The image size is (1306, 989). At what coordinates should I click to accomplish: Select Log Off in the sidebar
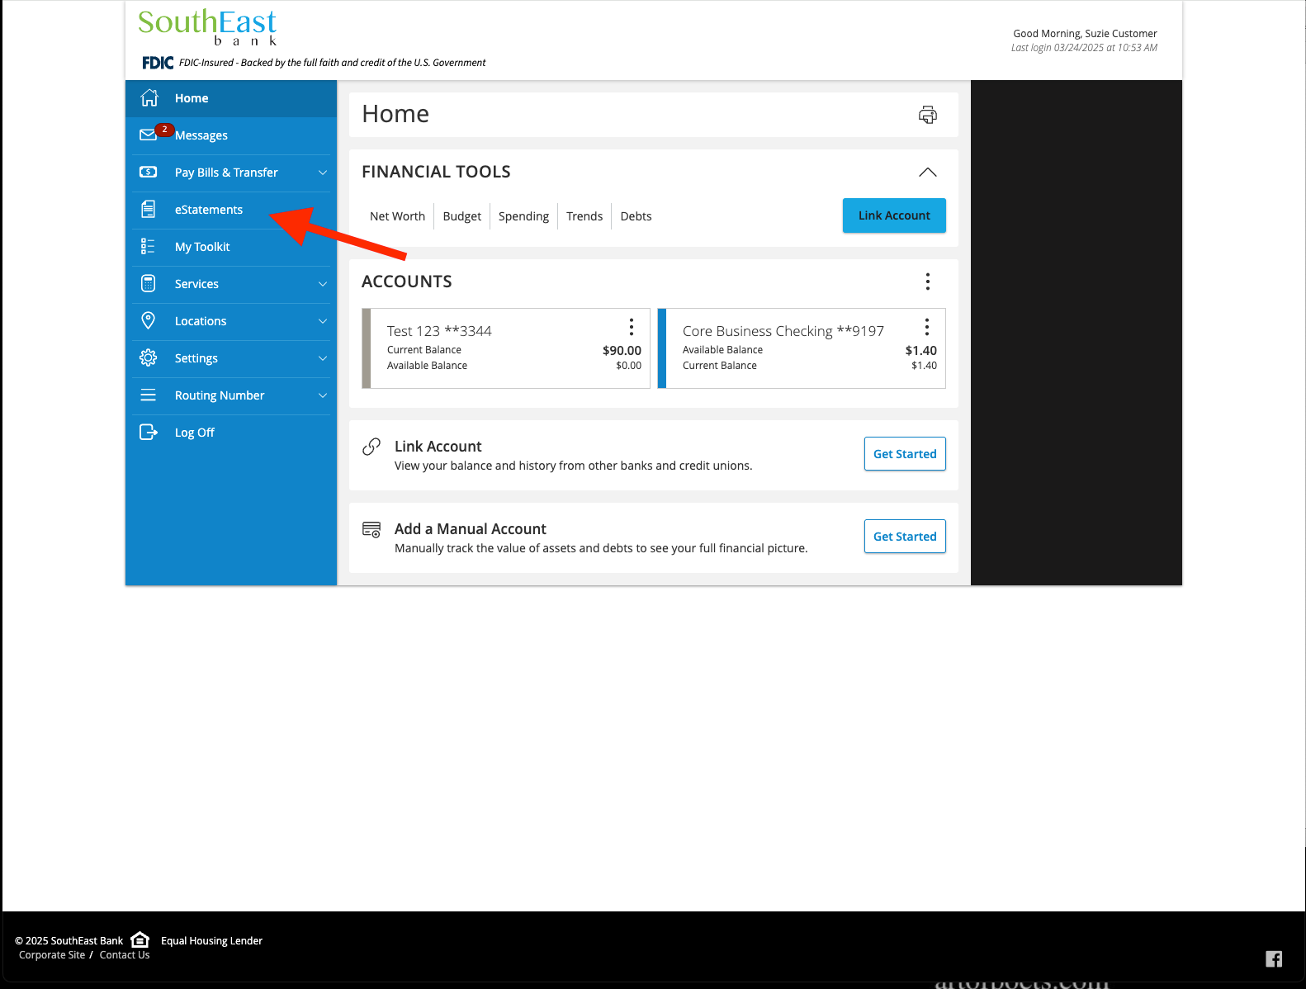pos(231,433)
